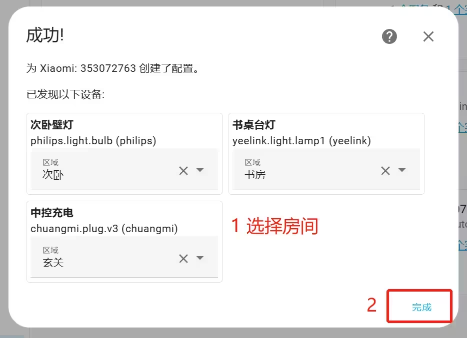Screen dimensions: 467x338
Task: Click the 成功! dialog title
Action: click(44, 35)
